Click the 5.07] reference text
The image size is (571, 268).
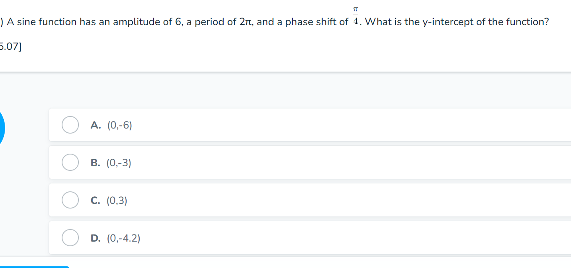click(x=10, y=46)
